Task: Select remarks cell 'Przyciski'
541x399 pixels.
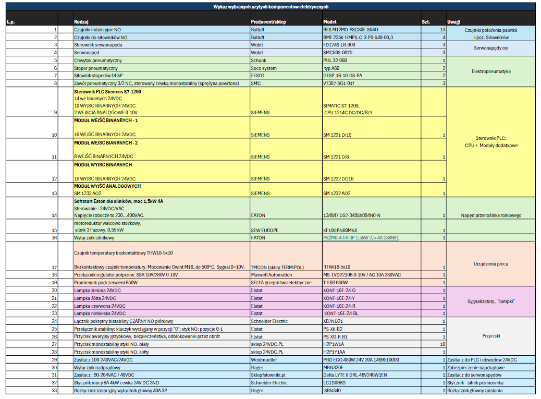Action: tap(491, 336)
